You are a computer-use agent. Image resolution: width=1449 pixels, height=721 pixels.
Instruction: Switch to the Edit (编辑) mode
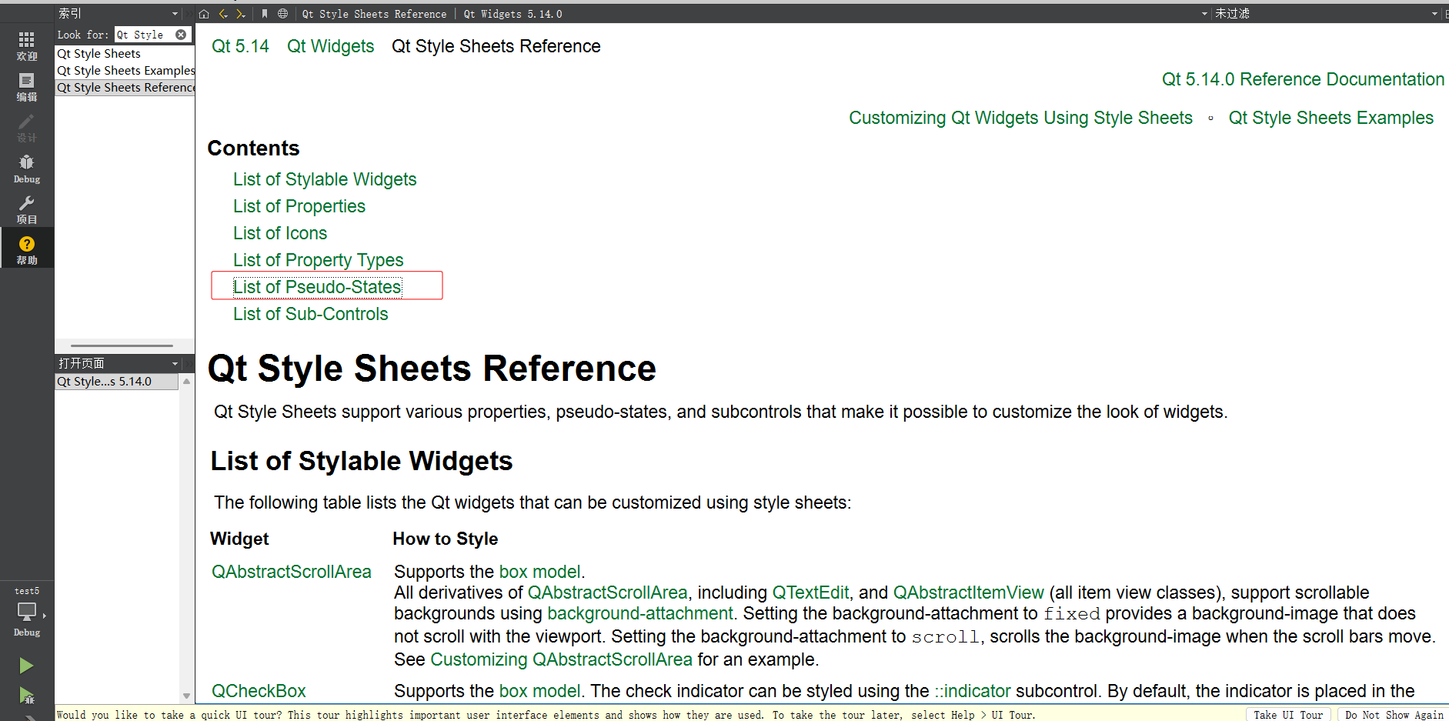pyautogui.click(x=27, y=87)
